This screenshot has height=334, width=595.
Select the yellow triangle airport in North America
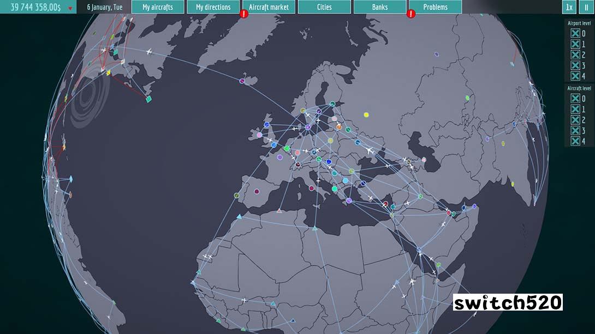coord(109,72)
